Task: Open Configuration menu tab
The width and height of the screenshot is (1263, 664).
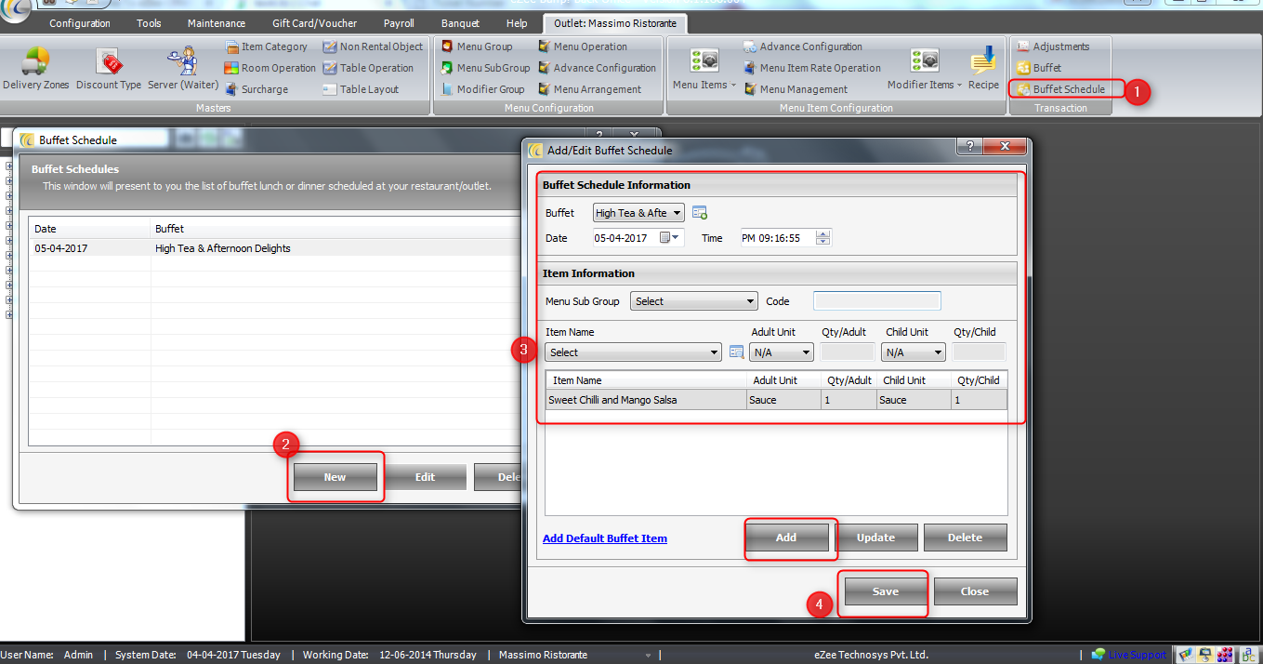Action: 80,23
